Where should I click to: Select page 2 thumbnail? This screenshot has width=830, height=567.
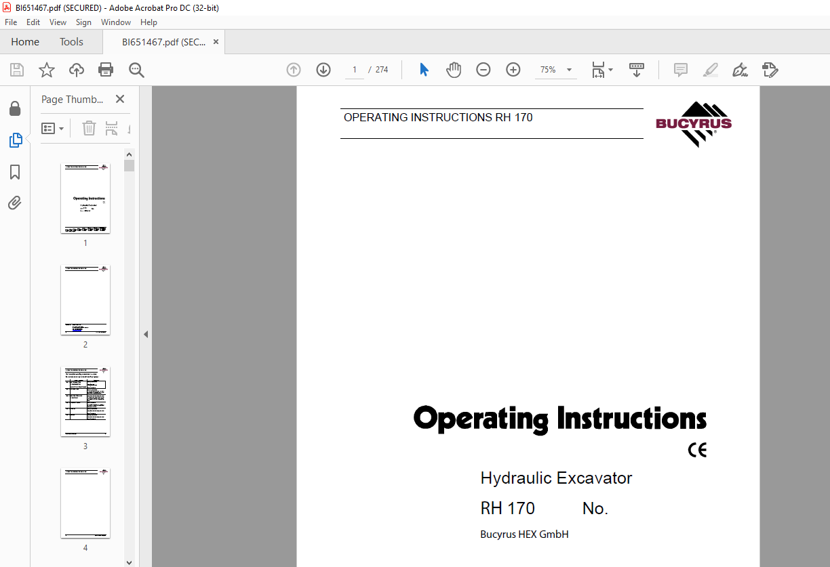pyautogui.click(x=85, y=299)
